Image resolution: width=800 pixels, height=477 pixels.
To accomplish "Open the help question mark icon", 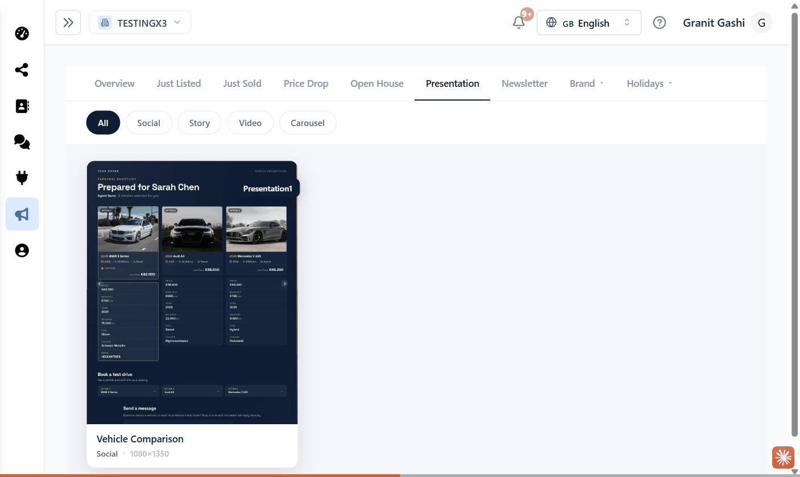I will pyautogui.click(x=659, y=23).
